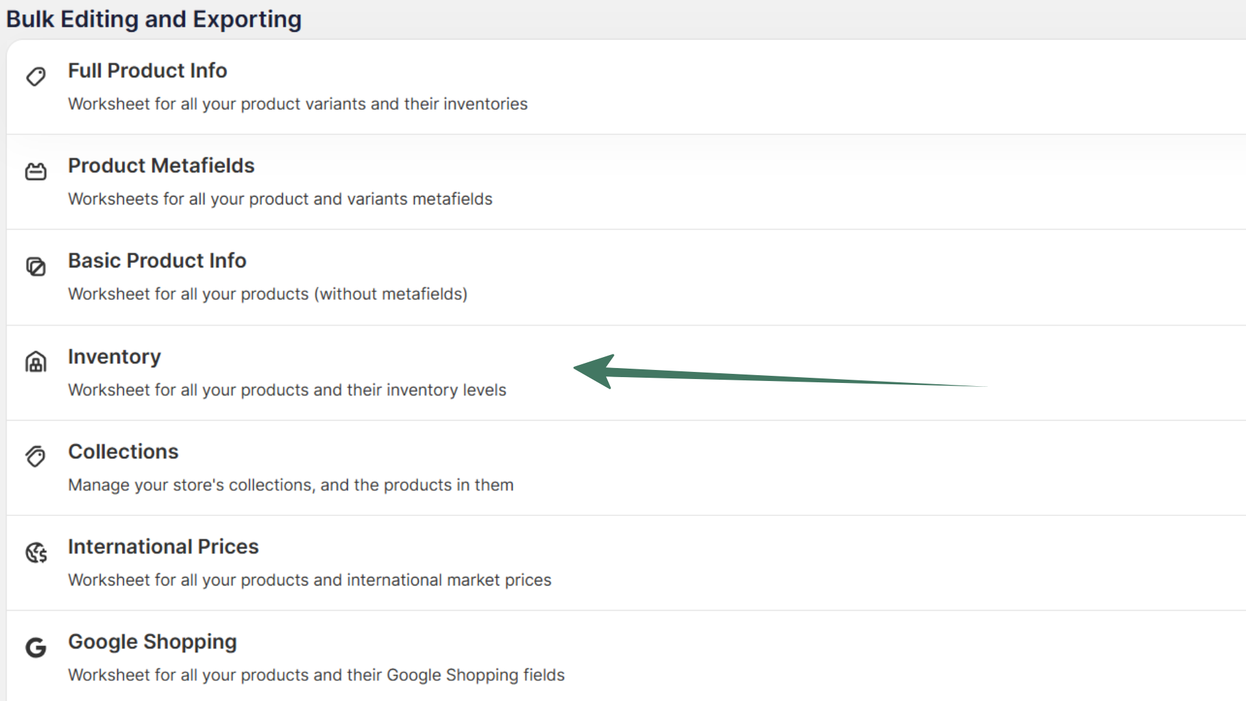The width and height of the screenshot is (1246, 701).
Task: Open the Inventory worksheet title
Action: 114,356
